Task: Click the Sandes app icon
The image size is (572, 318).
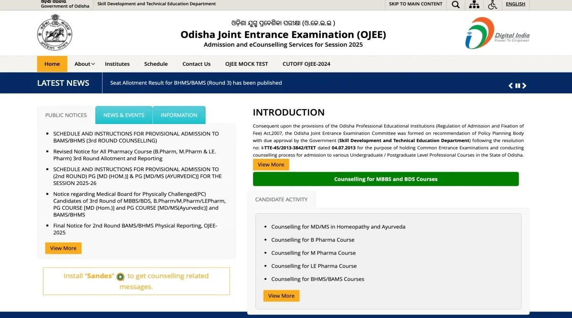Action: [120, 277]
